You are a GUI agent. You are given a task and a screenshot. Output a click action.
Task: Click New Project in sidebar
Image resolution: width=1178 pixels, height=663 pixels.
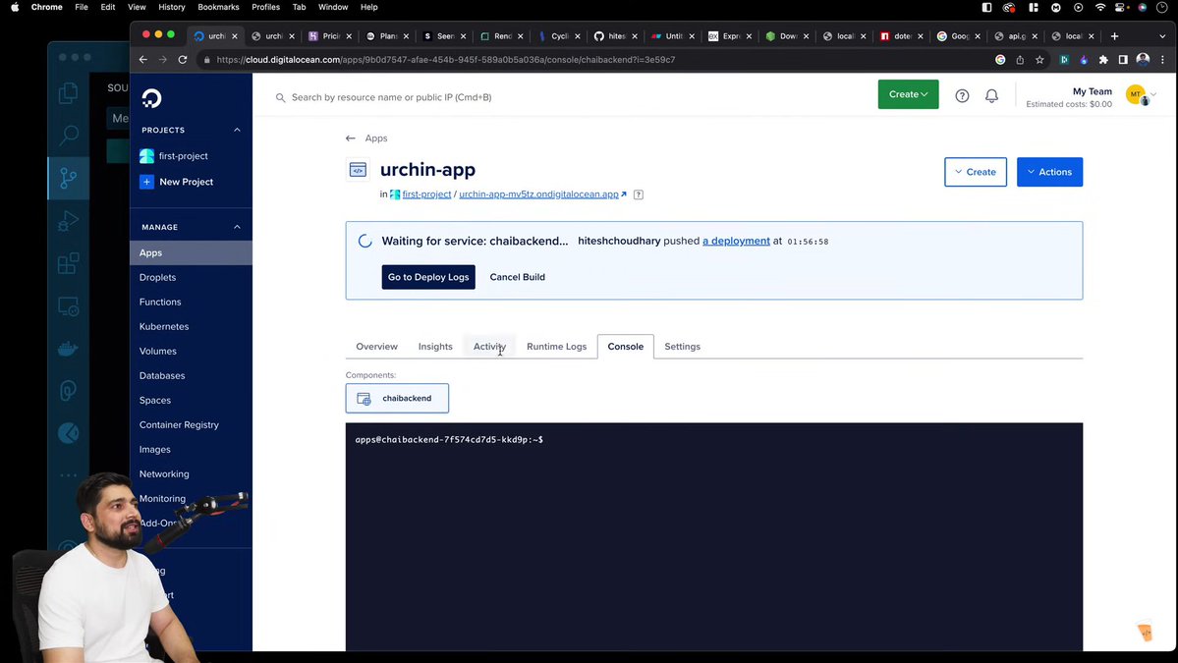pos(187,182)
